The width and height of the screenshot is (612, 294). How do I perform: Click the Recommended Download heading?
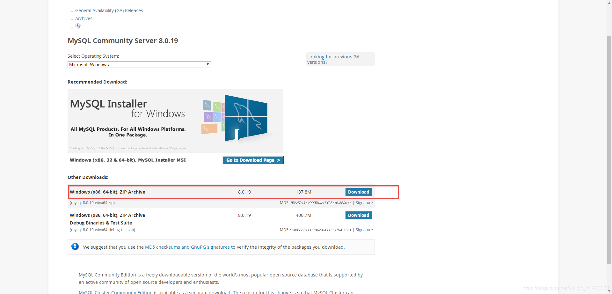click(x=97, y=82)
